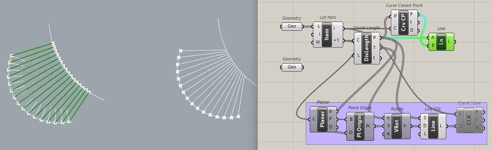492x150 pixels.
Task: Click the C input of Crv CP
Action: (396, 28)
